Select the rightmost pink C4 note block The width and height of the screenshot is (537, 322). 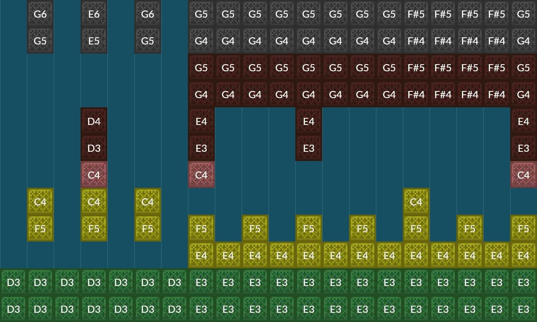tap(524, 175)
